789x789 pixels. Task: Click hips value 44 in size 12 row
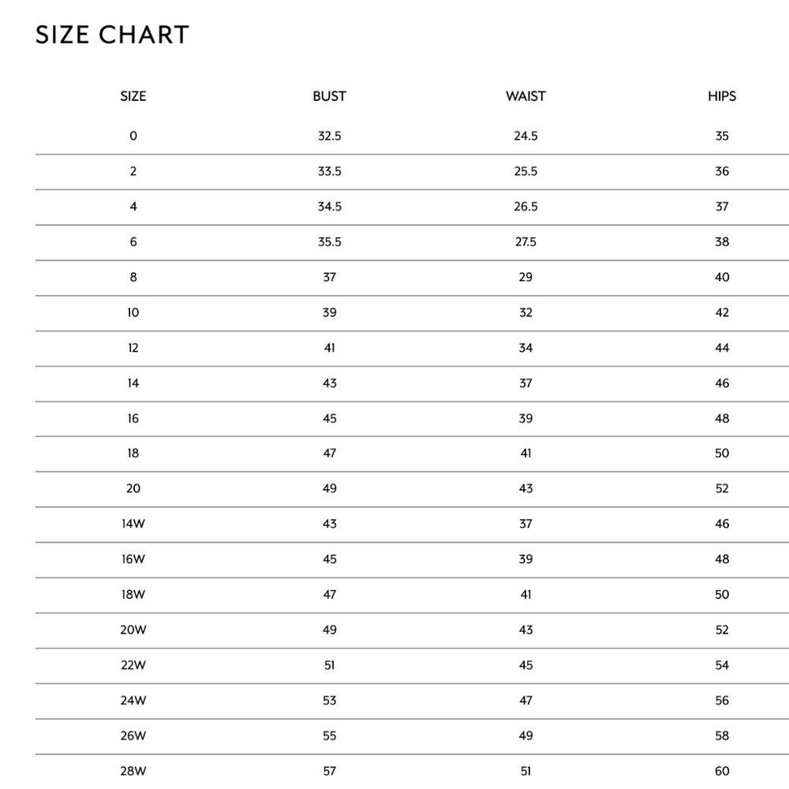coord(722,348)
